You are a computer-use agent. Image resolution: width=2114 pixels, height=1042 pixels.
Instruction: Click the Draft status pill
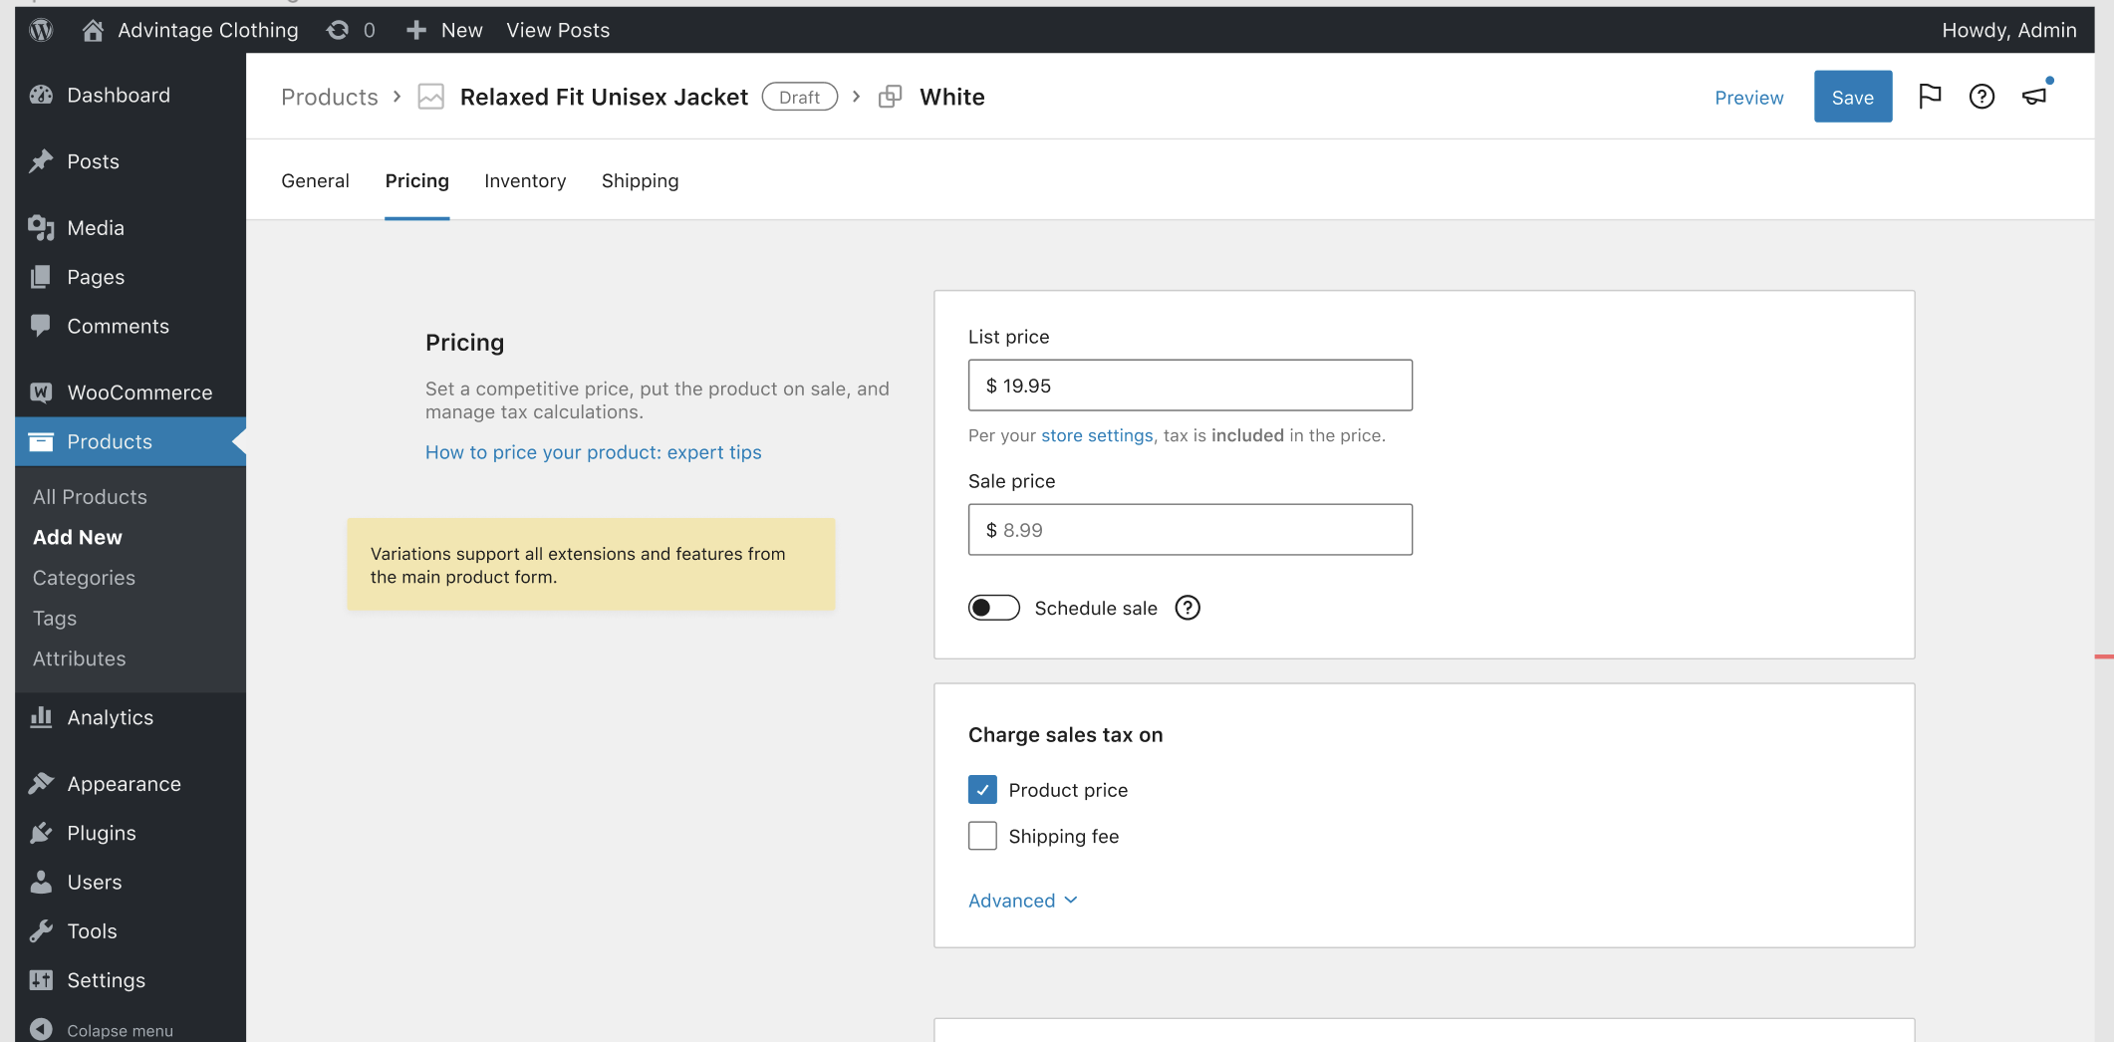click(x=800, y=96)
